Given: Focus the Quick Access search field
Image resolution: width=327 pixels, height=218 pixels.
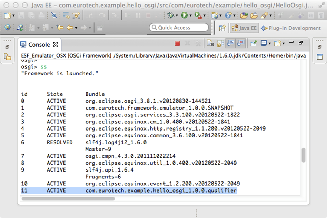Looking at the screenshot, I should [179, 28].
